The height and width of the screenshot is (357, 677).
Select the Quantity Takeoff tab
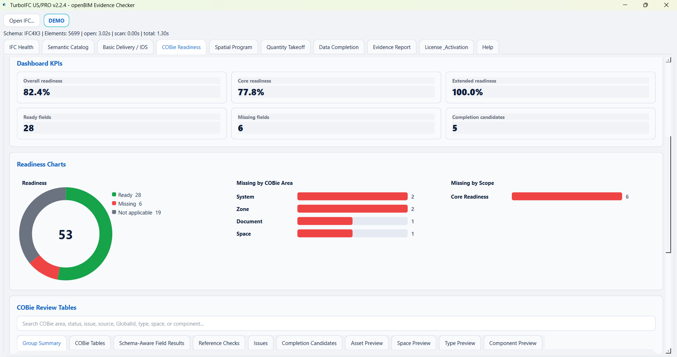point(286,47)
